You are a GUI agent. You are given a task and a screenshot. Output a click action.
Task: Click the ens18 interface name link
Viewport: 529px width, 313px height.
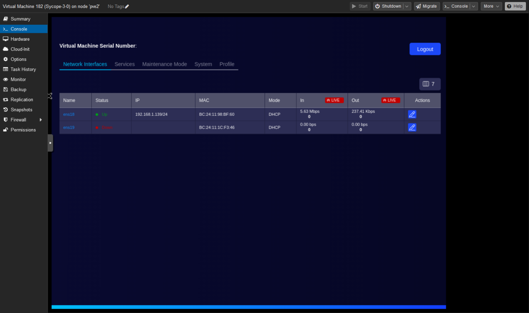(69, 114)
